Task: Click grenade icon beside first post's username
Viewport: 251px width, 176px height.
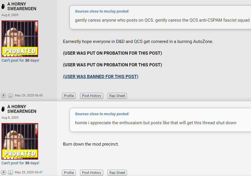Action: (3, 6)
